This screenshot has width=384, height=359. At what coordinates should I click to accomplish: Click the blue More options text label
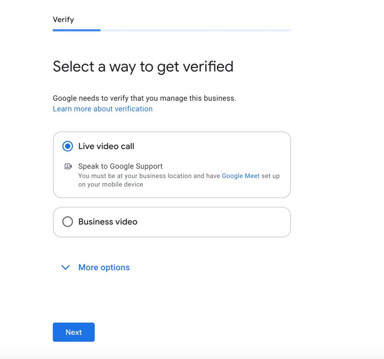tap(104, 267)
